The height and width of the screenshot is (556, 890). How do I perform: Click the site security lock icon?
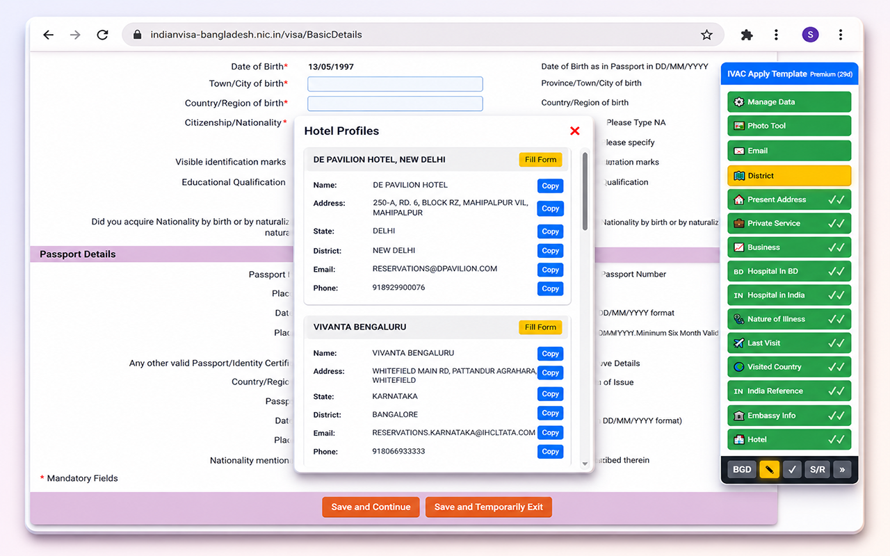137,35
